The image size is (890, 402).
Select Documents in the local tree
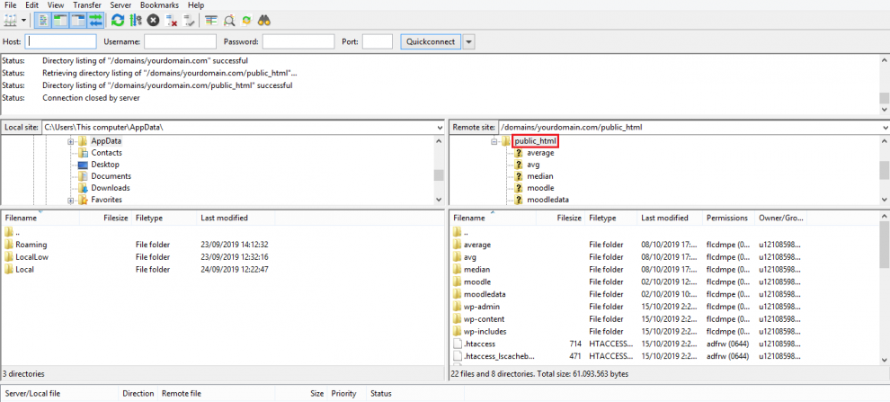(x=111, y=176)
